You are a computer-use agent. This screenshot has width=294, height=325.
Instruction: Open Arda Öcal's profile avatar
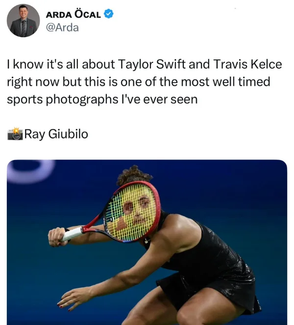point(23,21)
